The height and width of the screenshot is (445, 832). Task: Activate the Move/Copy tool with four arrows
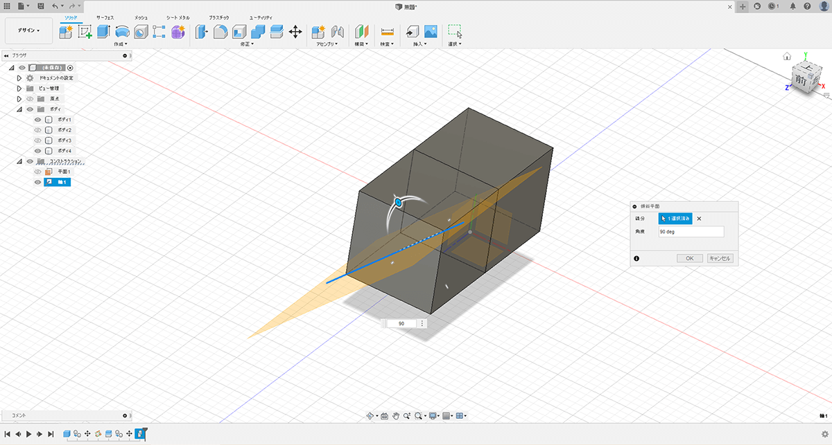[x=295, y=31]
